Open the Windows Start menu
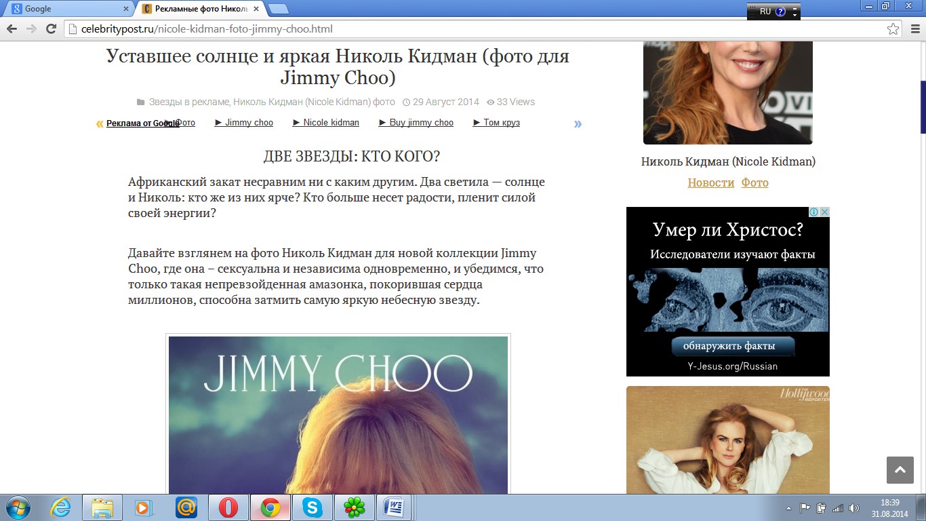The height and width of the screenshot is (521, 926). click(16, 507)
